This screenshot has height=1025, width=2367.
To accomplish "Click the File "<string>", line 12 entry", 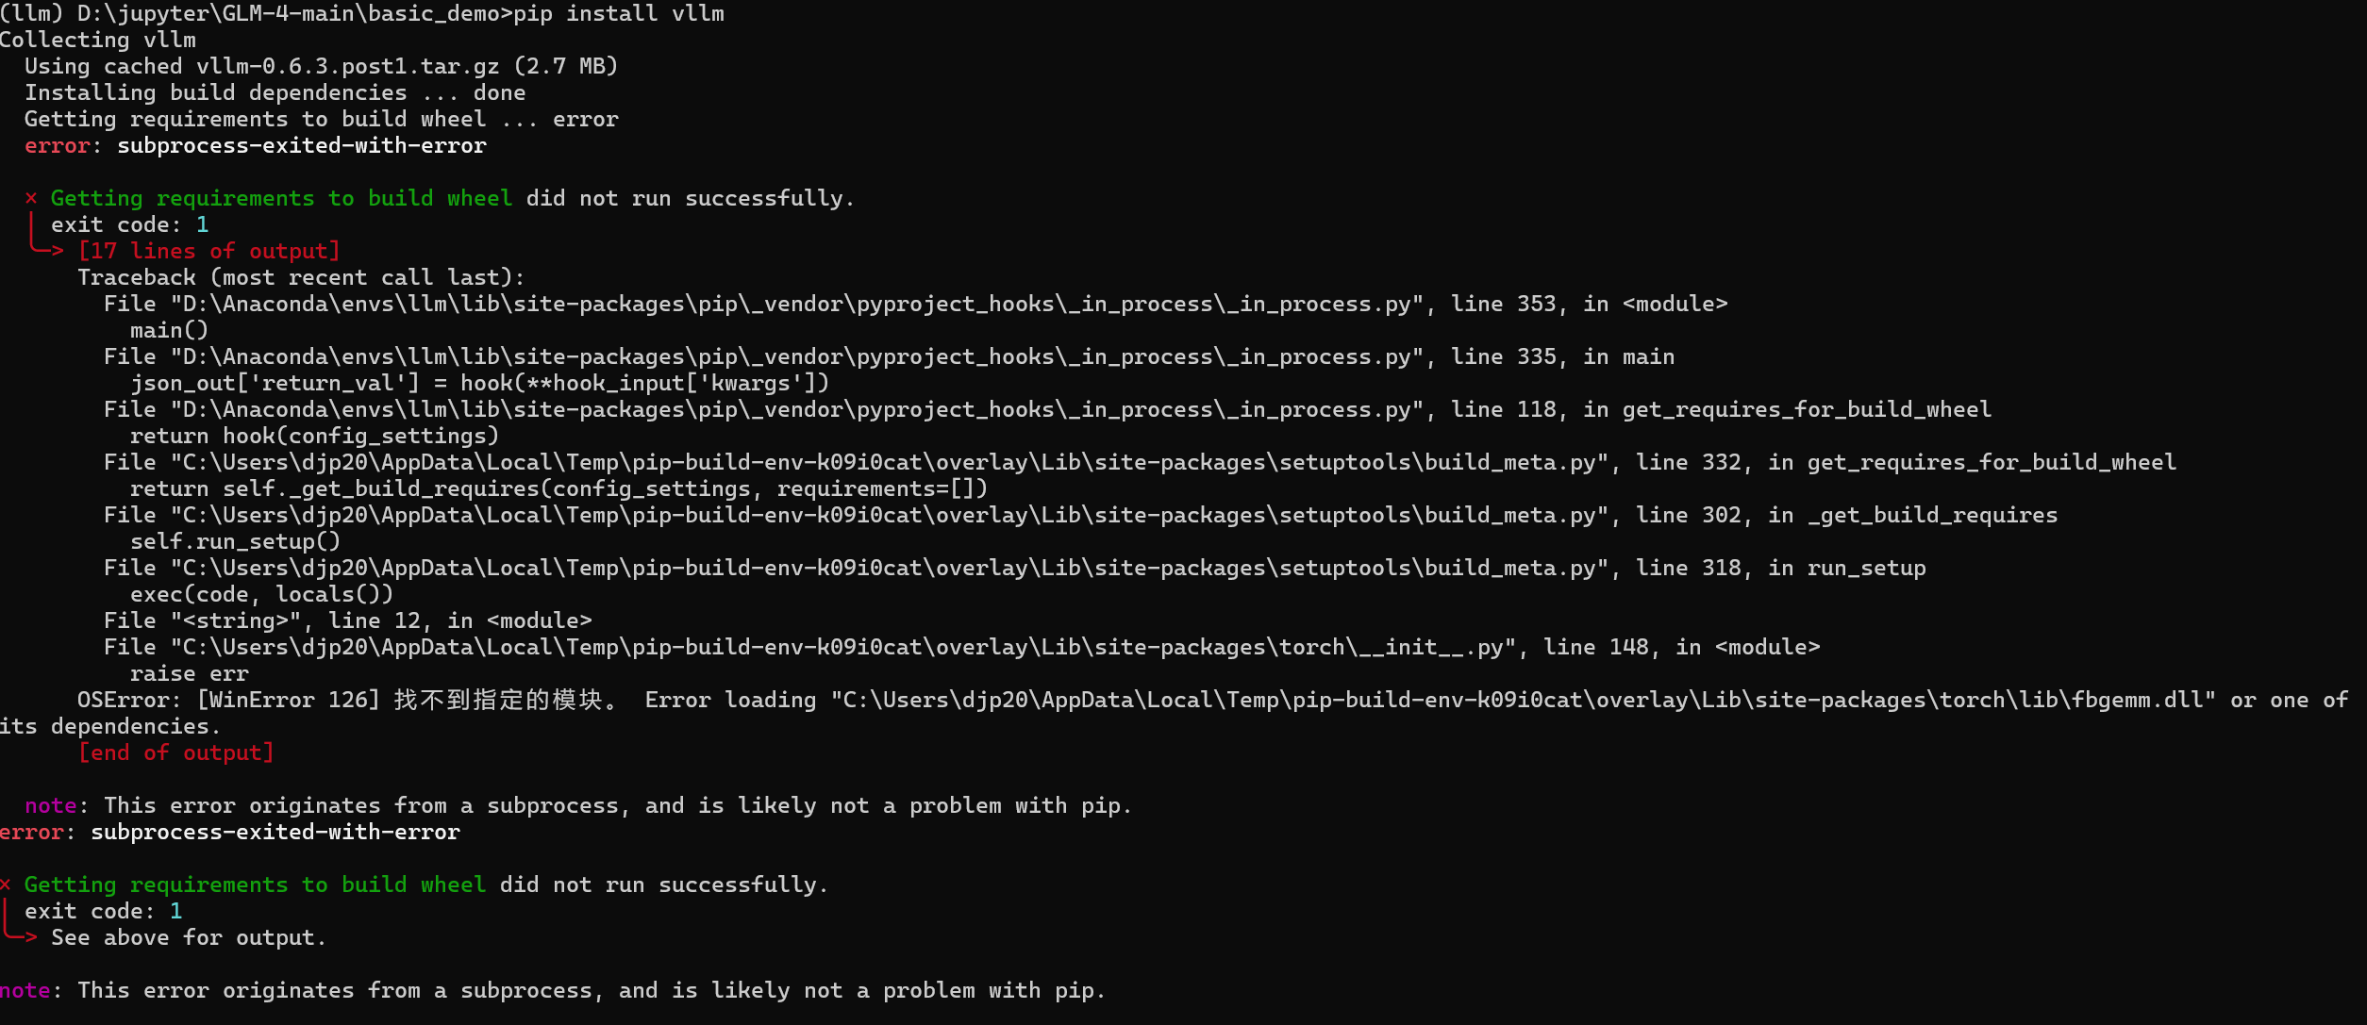I will tap(347, 620).
